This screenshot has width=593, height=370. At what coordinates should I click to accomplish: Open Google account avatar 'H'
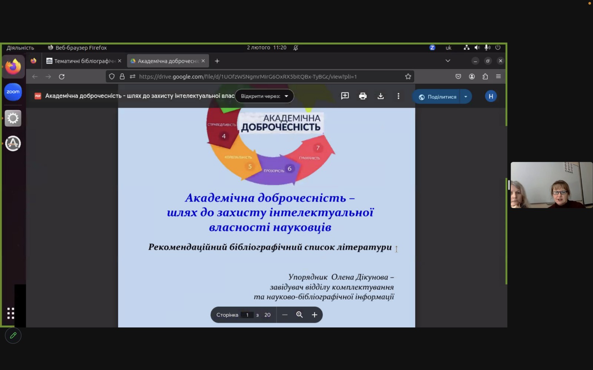tap(491, 96)
